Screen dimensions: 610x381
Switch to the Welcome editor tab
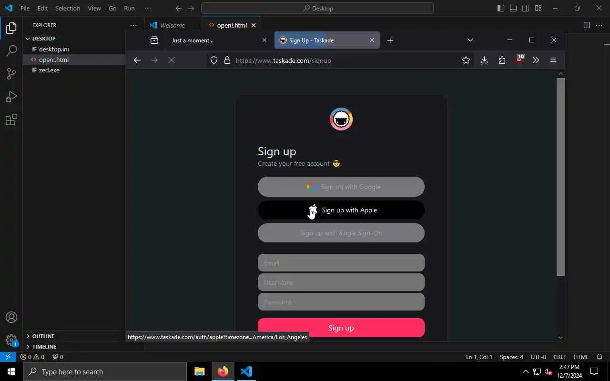173,25
